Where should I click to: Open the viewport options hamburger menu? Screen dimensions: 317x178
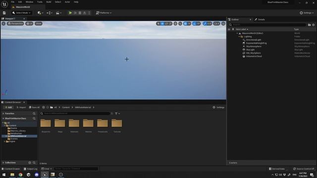coord(3,24)
